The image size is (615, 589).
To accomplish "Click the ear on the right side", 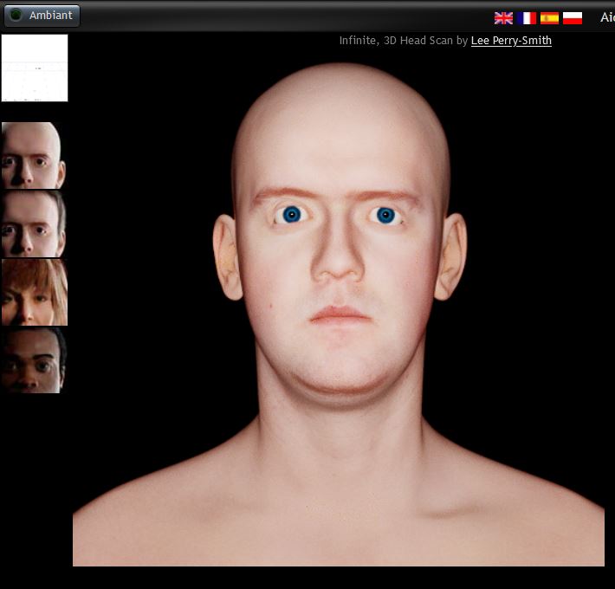I will 452,257.
